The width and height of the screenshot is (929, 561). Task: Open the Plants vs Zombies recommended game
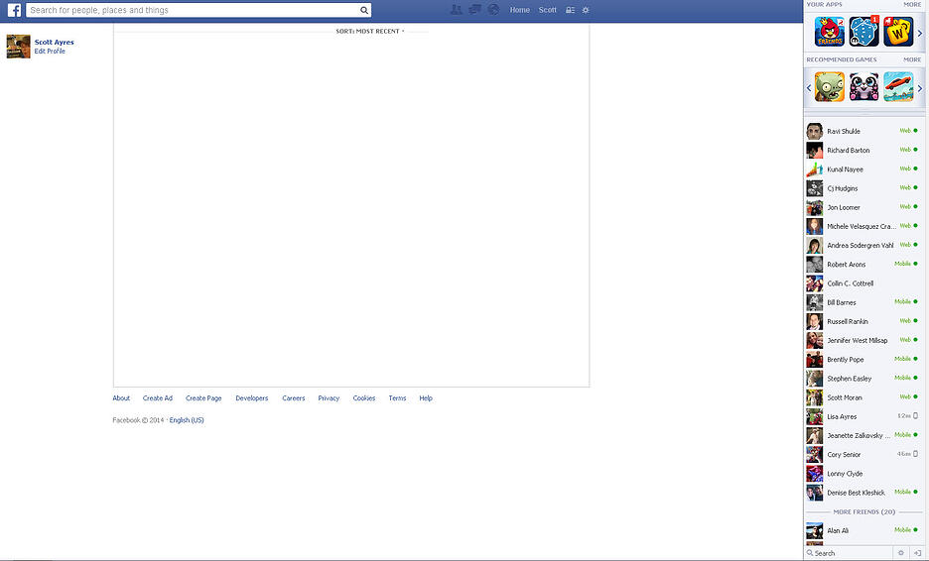click(x=830, y=87)
